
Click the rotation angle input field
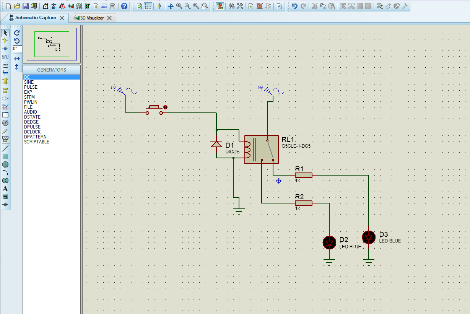click(17, 49)
